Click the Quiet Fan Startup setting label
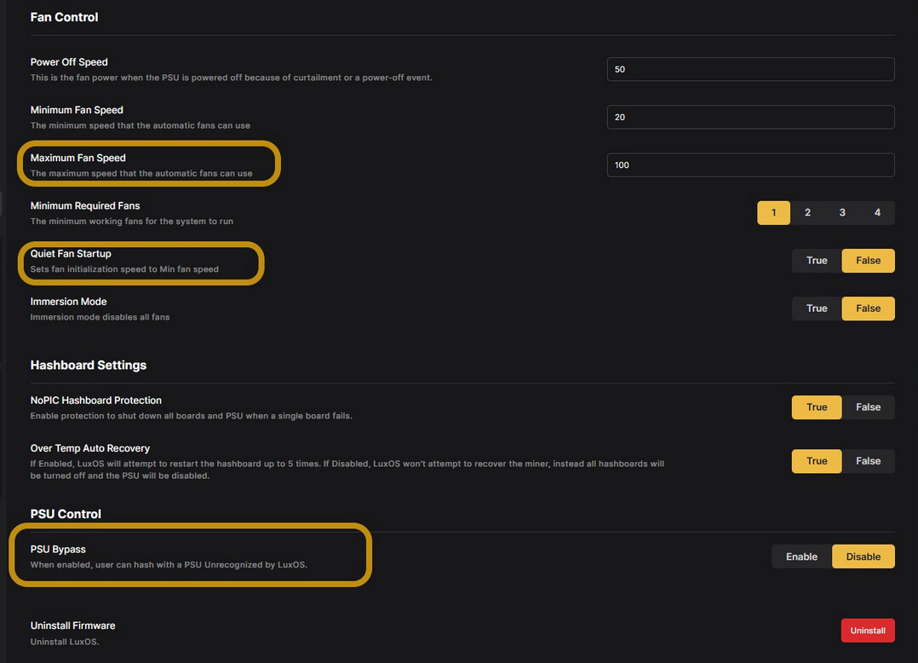 tap(71, 254)
